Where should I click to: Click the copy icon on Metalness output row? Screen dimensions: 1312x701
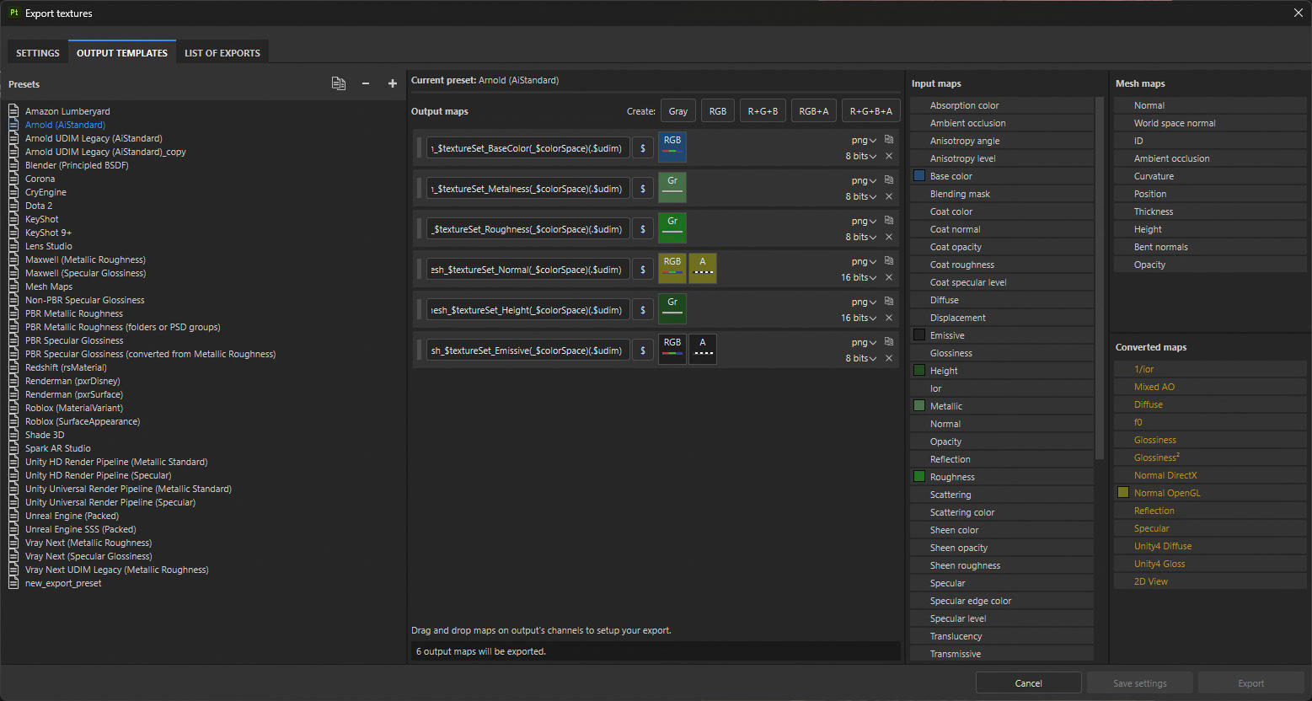point(889,180)
